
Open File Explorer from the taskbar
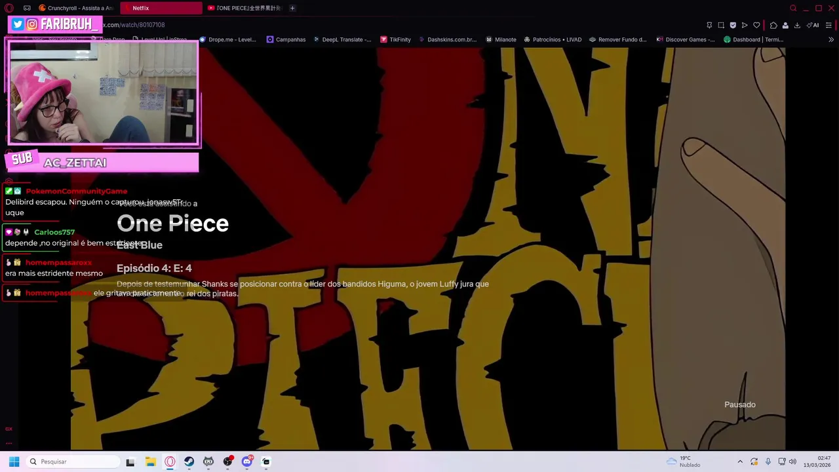[150, 462]
